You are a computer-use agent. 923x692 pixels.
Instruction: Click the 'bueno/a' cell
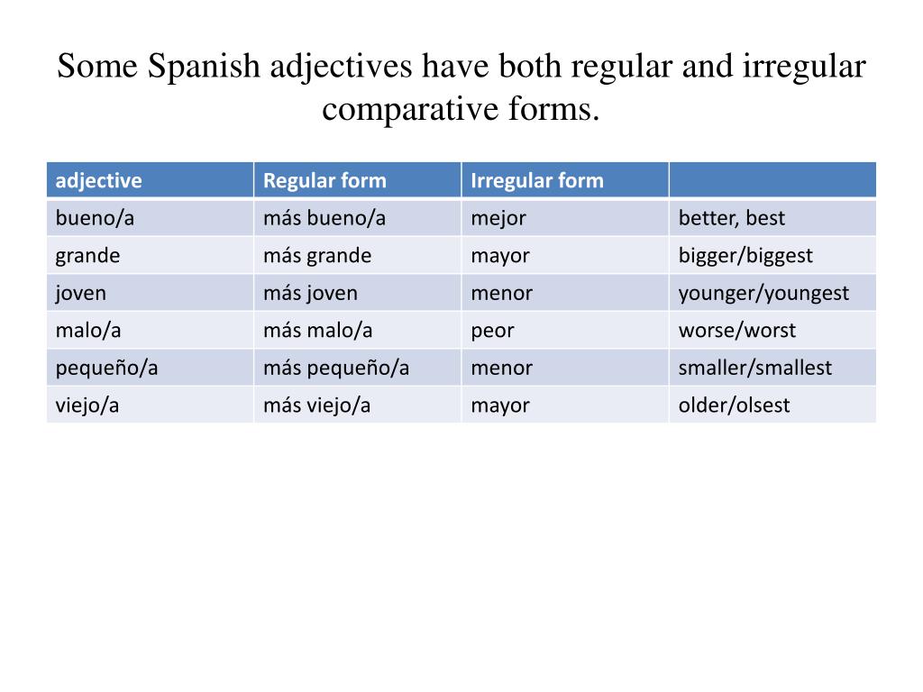151,218
